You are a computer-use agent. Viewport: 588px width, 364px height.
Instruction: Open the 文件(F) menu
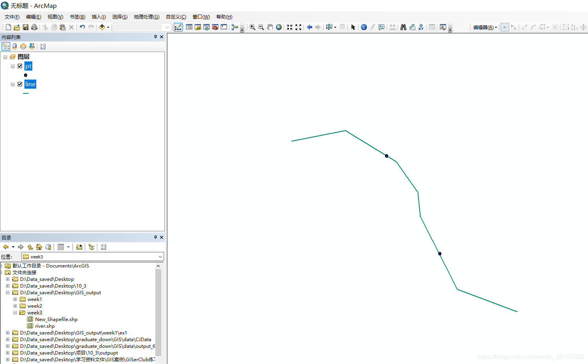point(12,17)
